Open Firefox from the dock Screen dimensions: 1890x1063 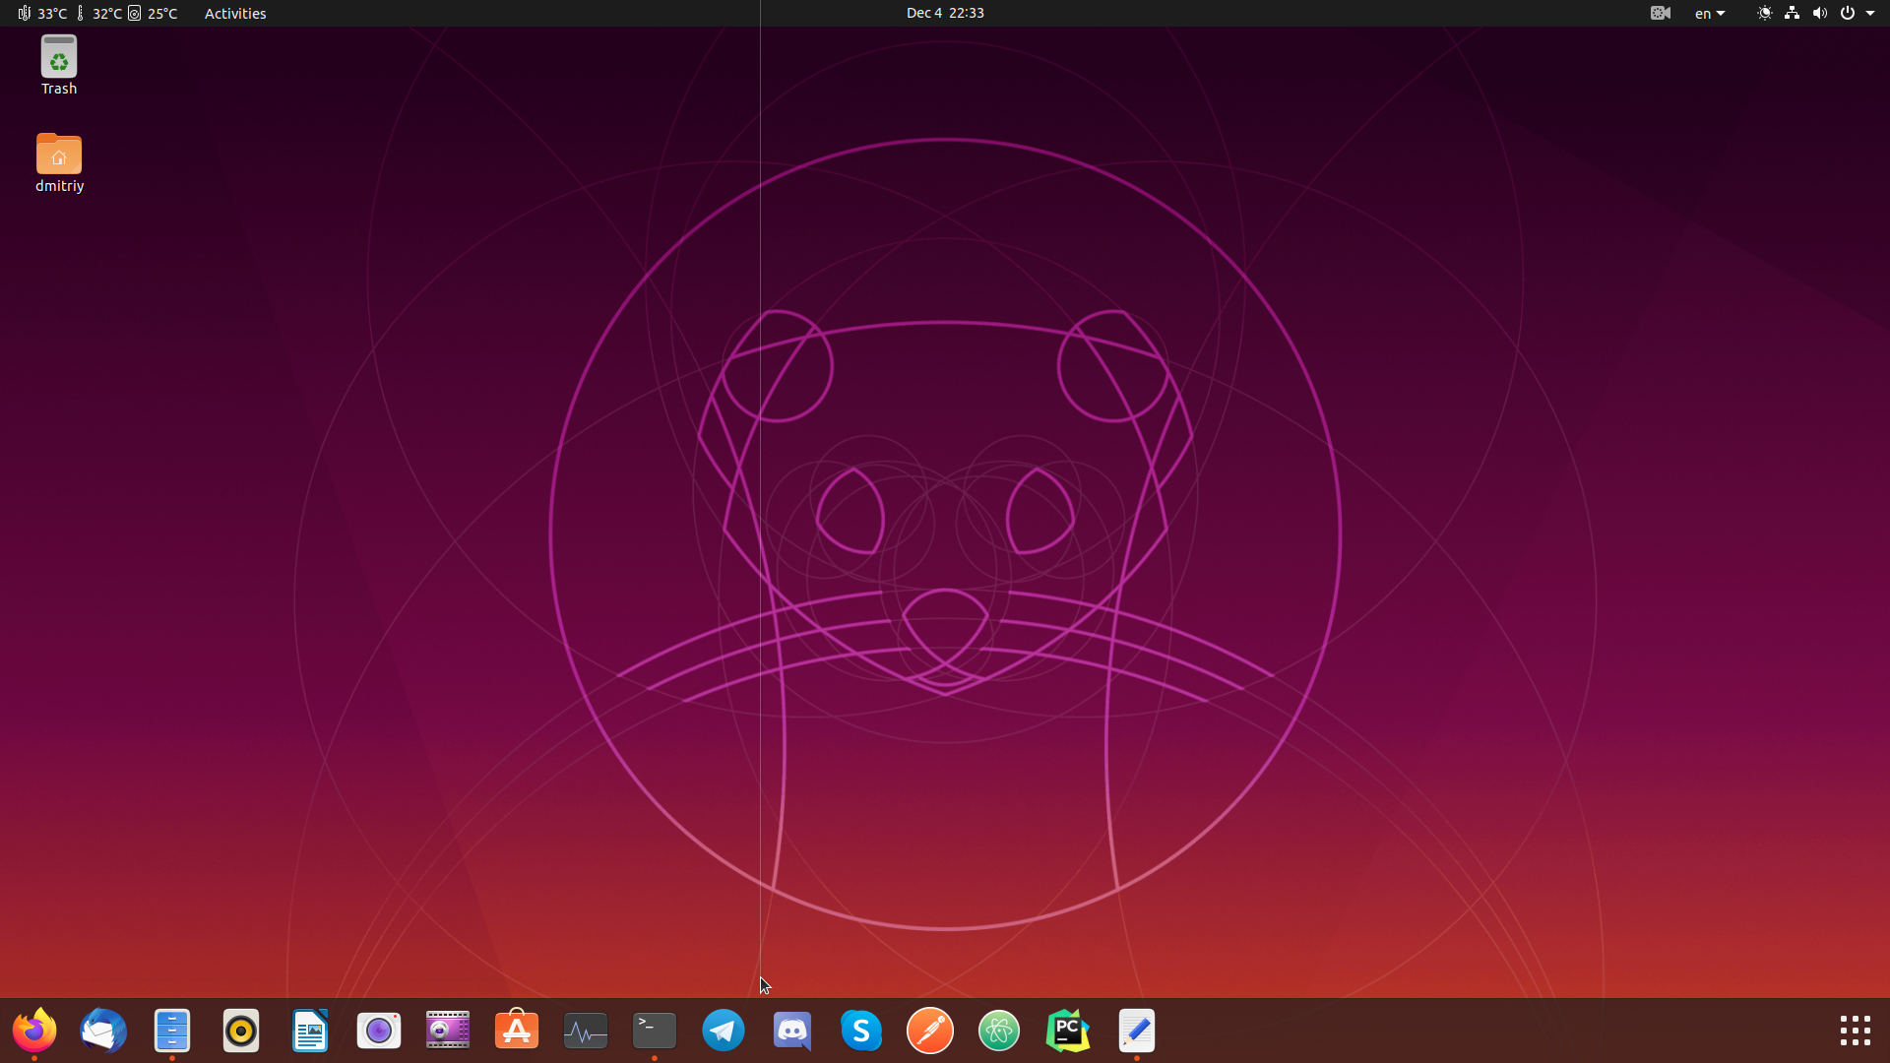[x=34, y=1031]
